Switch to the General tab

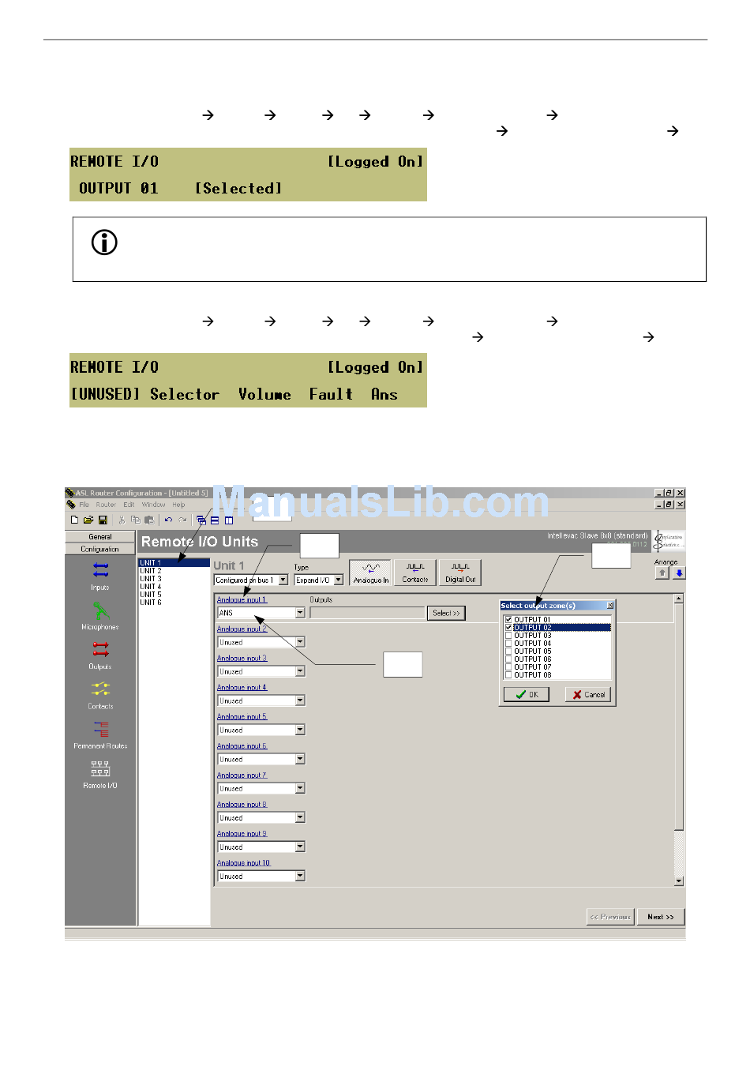point(100,537)
